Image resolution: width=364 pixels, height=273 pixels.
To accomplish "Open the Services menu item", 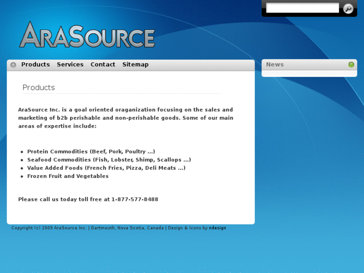I will pos(70,64).
